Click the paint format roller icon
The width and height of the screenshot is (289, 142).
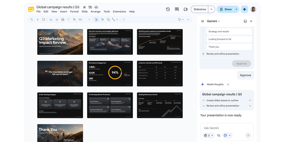(x=69, y=20)
